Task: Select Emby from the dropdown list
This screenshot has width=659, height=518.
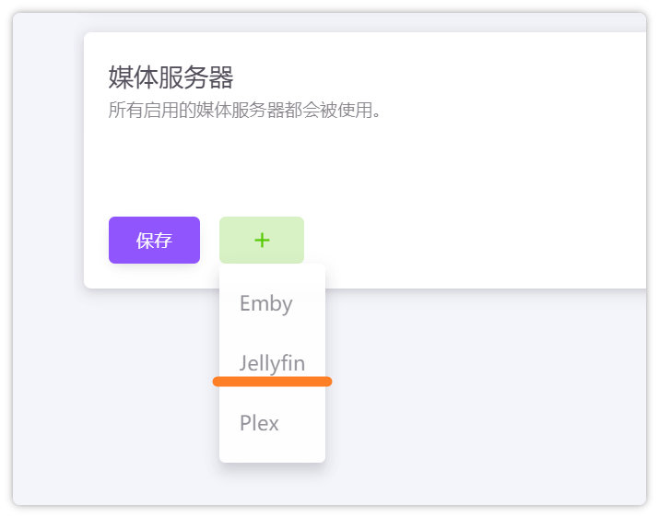Action: tap(265, 303)
